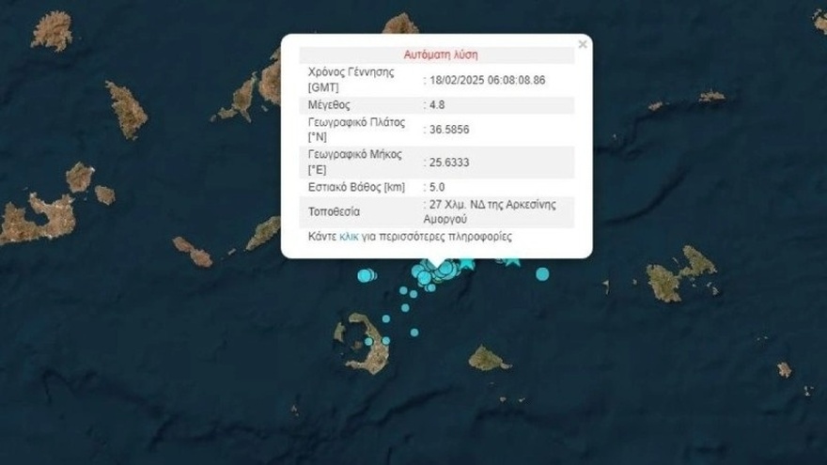Screen dimensions: 827x465
Task: Click the latitude value 36.5856
Action: point(449,130)
